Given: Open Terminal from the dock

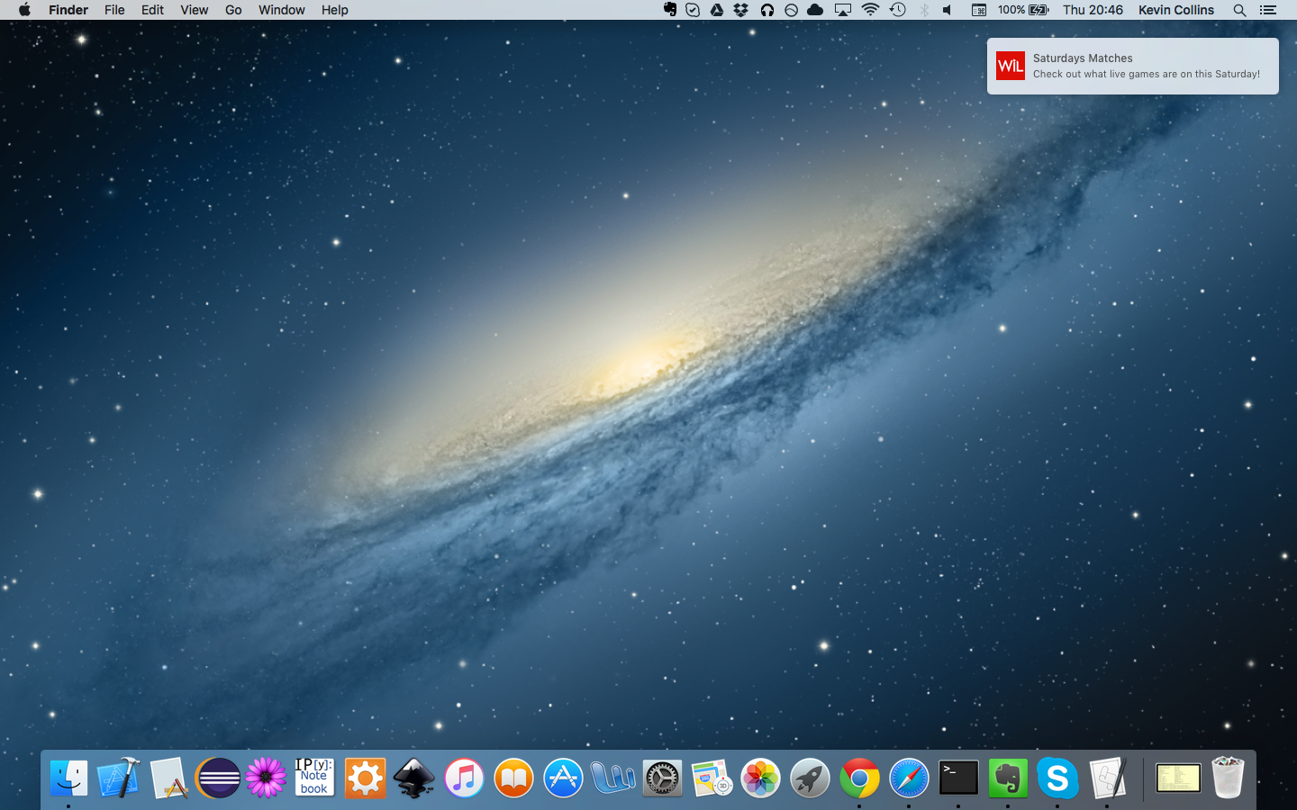Looking at the screenshot, I should click(x=958, y=778).
